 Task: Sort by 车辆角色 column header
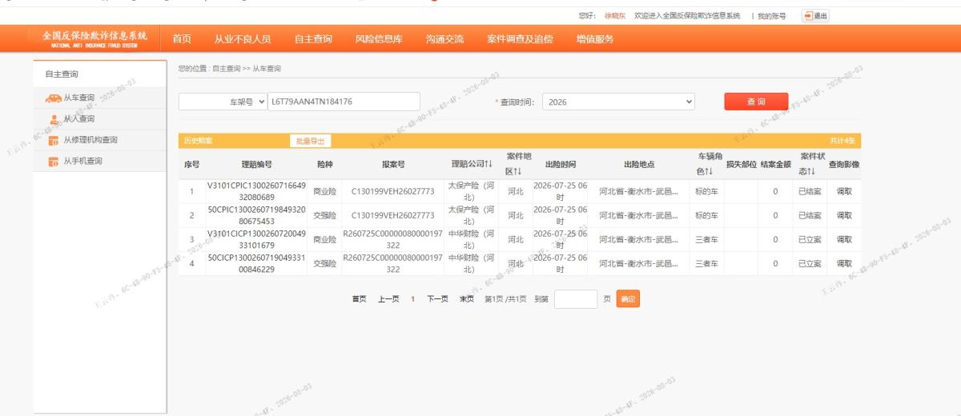click(708, 164)
